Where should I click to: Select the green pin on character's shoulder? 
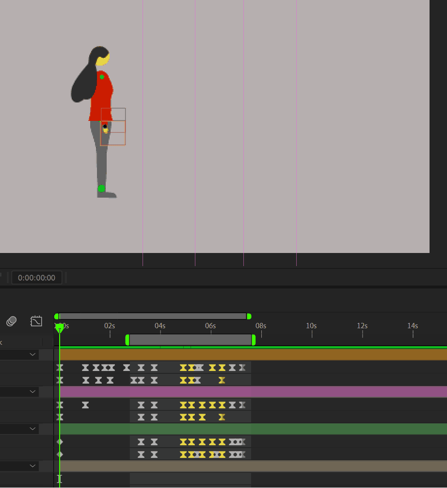102,77
